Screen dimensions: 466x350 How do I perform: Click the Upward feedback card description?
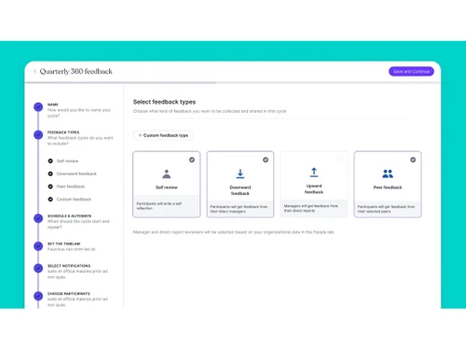pyautogui.click(x=310, y=208)
